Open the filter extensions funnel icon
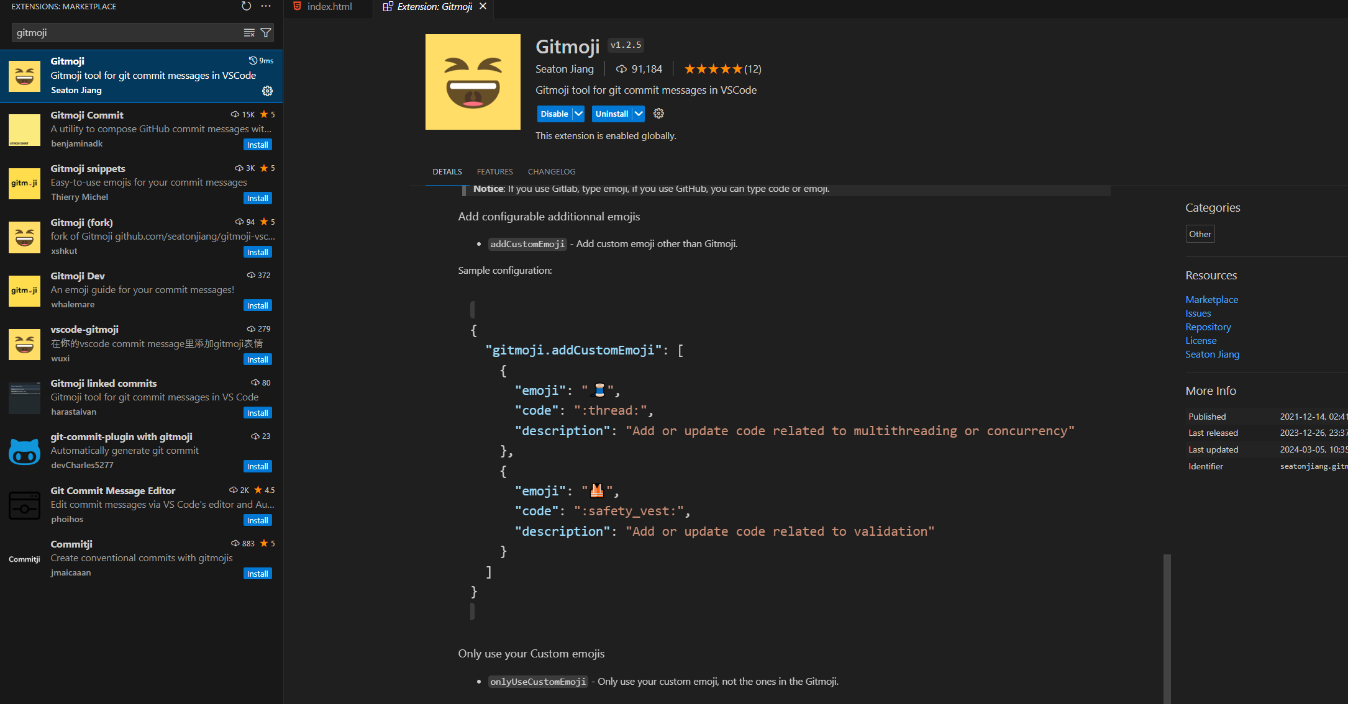 tap(266, 33)
